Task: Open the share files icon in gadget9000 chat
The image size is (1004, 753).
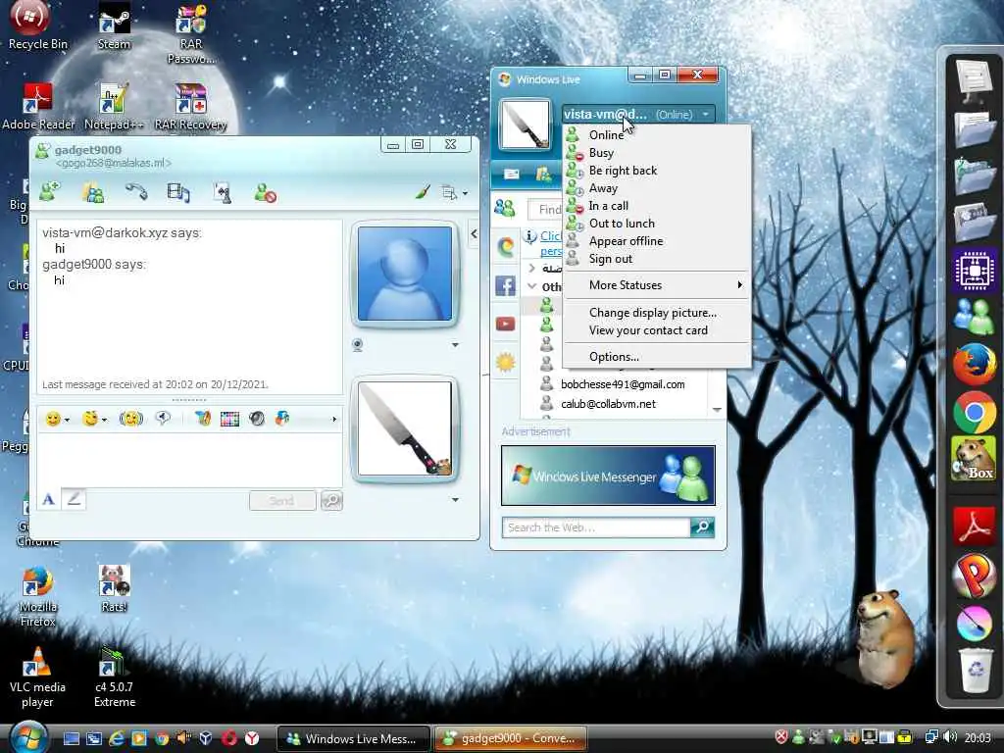Action: pos(93,193)
